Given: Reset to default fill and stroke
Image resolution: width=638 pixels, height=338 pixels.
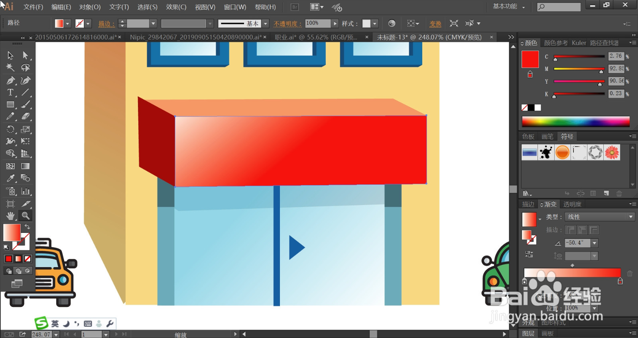Looking at the screenshot, I should (x=6, y=247).
